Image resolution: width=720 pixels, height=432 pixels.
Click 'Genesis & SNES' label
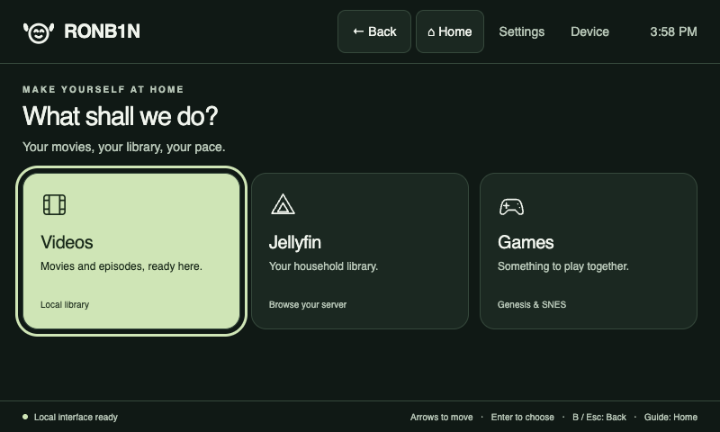[532, 304]
